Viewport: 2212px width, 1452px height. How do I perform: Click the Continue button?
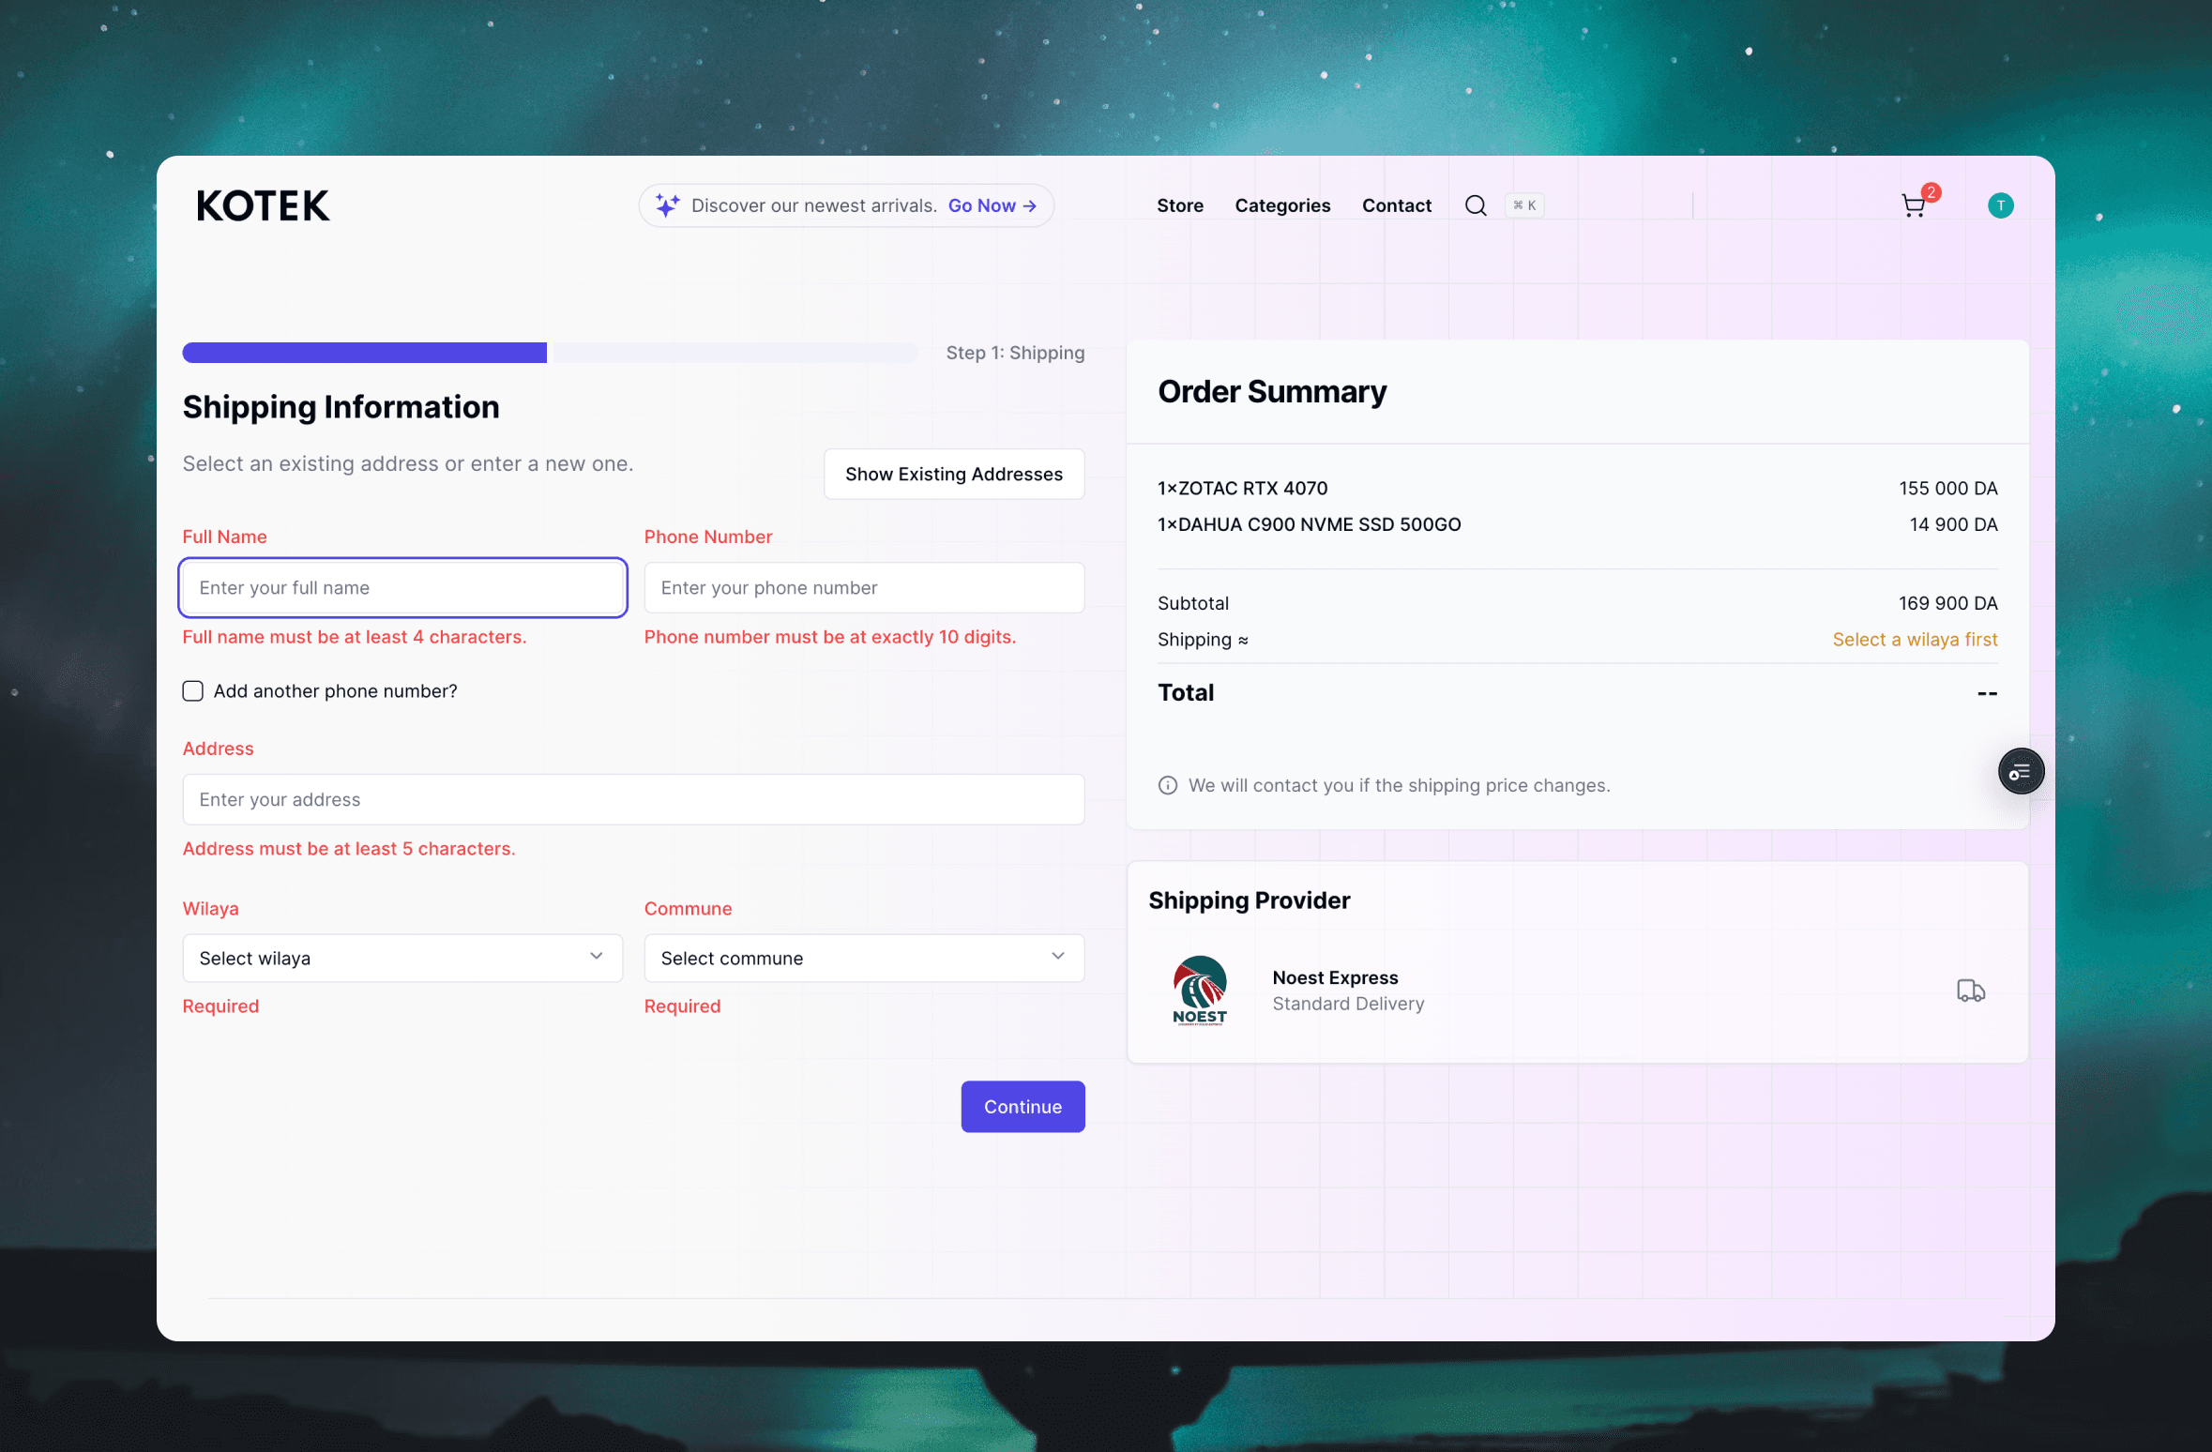(x=1023, y=1107)
